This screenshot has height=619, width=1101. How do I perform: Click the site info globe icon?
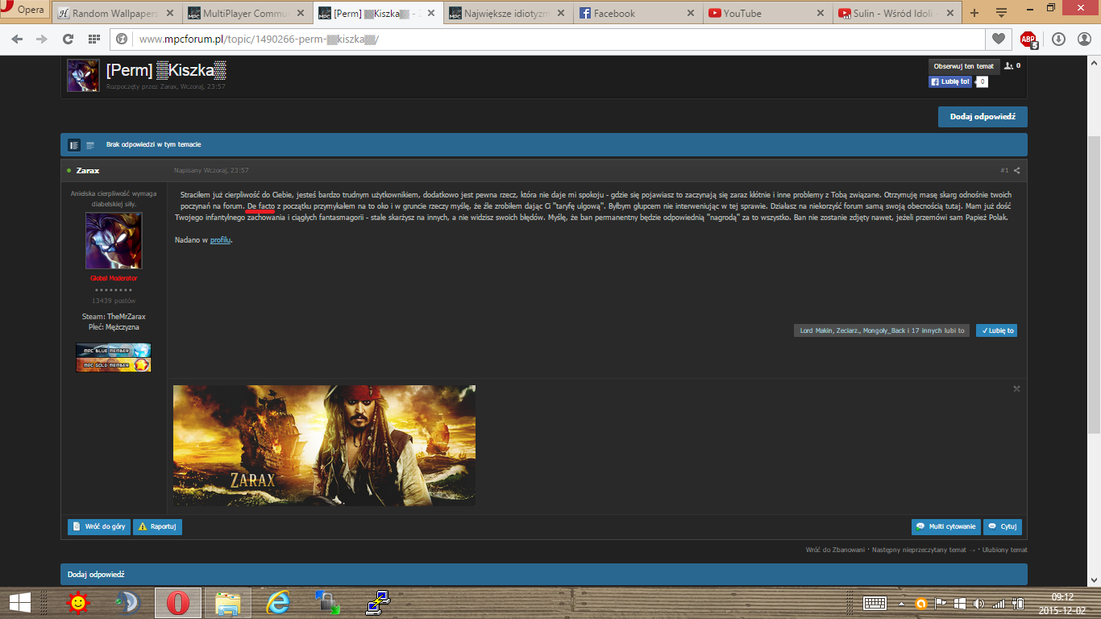click(123, 39)
